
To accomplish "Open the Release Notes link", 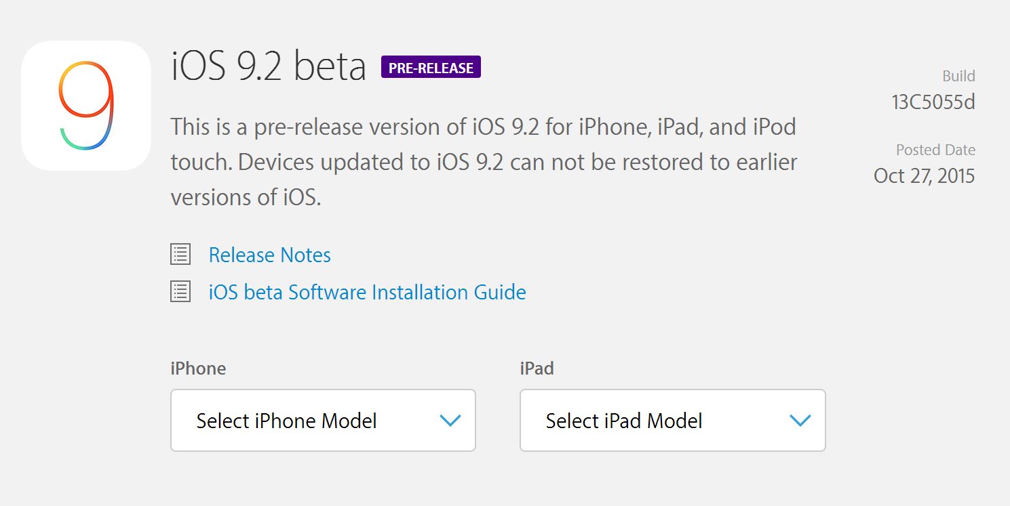I will pos(270,255).
